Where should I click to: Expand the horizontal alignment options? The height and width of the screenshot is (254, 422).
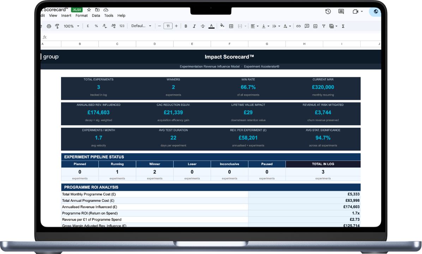coord(258,26)
